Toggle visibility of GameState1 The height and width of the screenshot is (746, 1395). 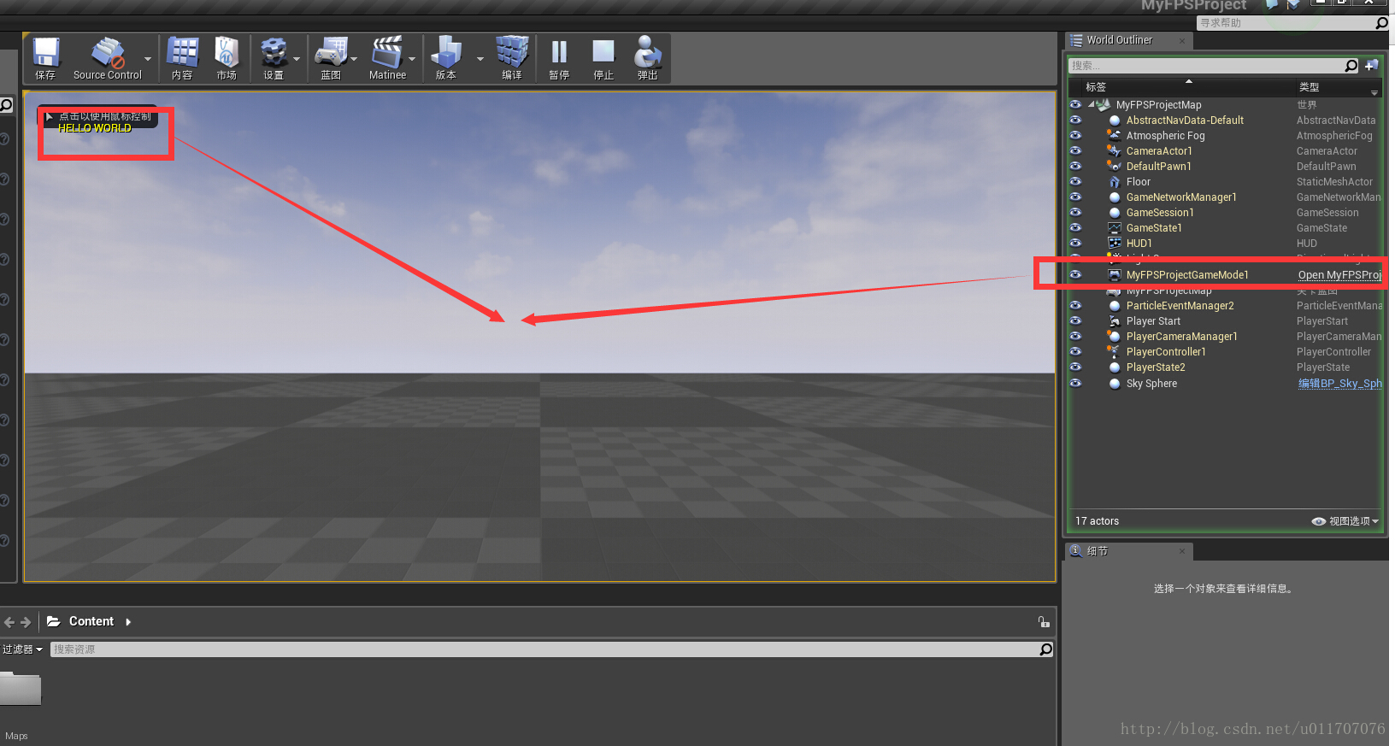(x=1075, y=228)
